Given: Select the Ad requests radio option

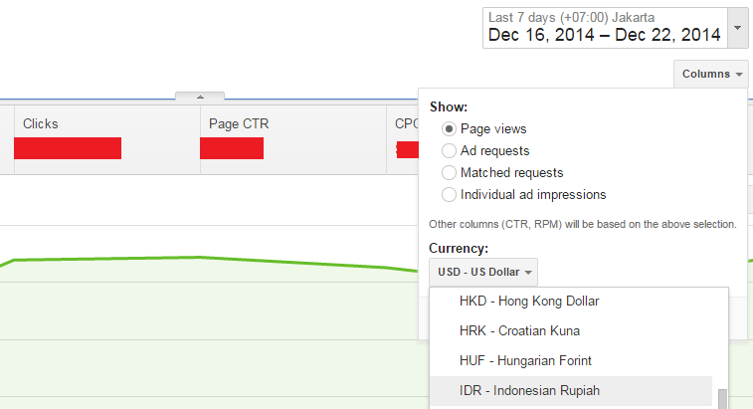Looking at the screenshot, I should click(x=449, y=151).
